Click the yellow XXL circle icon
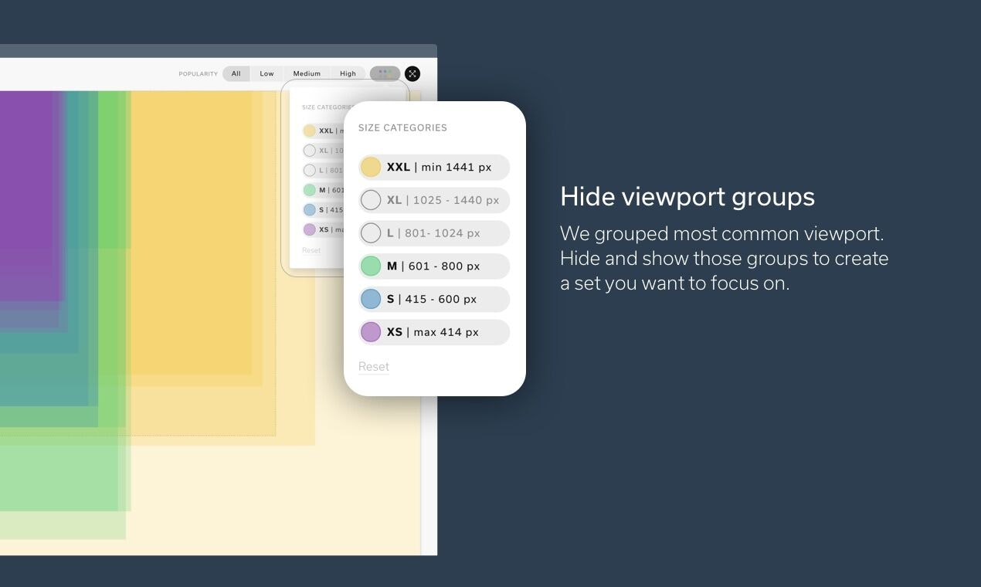Screen dimensions: 981x587 (x=372, y=167)
